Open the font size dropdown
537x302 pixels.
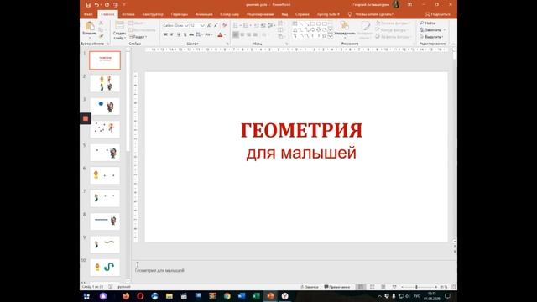click(202, 26)
